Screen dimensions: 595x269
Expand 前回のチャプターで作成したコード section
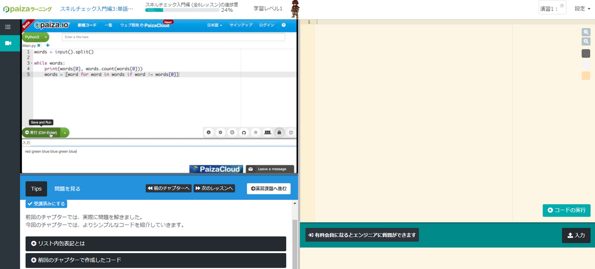(156, 260)
